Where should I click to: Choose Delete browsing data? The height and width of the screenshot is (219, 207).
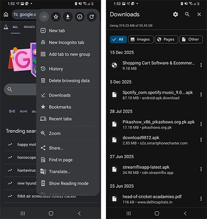(68, 81)
